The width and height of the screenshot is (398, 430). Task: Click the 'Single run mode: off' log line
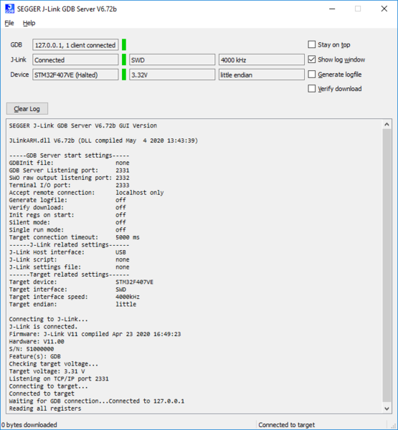click(67, 230)
